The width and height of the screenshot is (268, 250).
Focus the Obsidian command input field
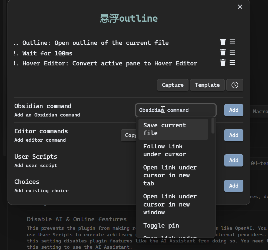point(176,110)
